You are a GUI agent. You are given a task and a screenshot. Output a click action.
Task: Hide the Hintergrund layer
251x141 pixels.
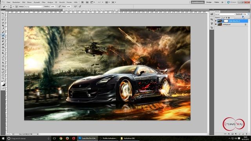pos(216,24)
